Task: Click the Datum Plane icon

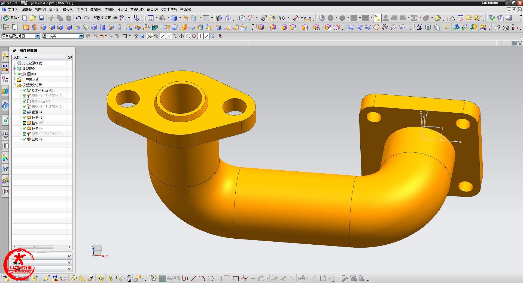Action: pos(15,27)
